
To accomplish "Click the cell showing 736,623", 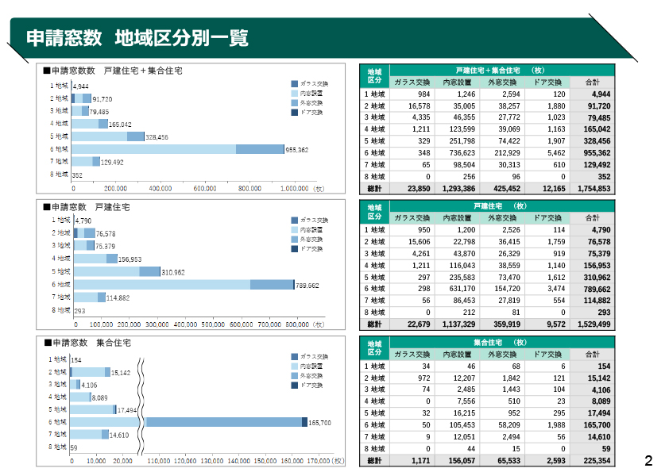I will 458,153.
